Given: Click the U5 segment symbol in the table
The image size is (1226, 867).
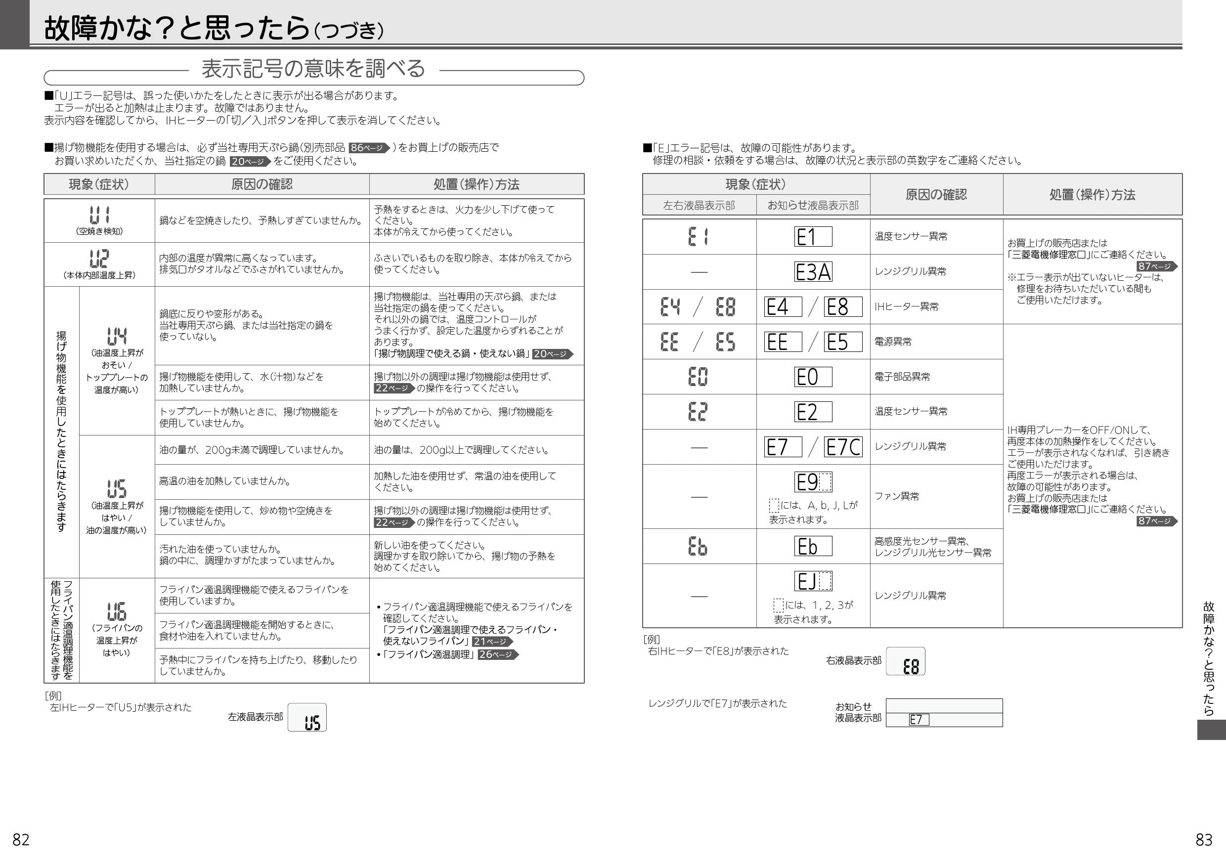Looking at the screenshot, I should pos(117,489).
